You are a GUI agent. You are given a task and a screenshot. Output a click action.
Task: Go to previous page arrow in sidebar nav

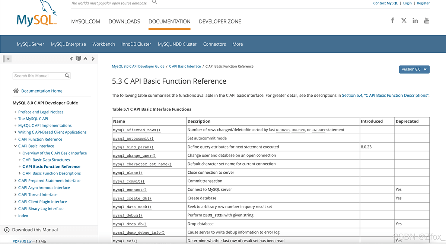click(x=71, y=59)
